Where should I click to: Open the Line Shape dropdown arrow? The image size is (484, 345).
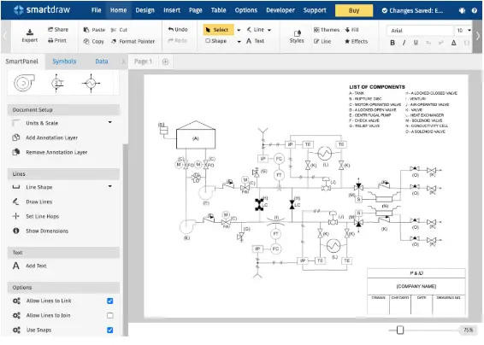(110, 186)
